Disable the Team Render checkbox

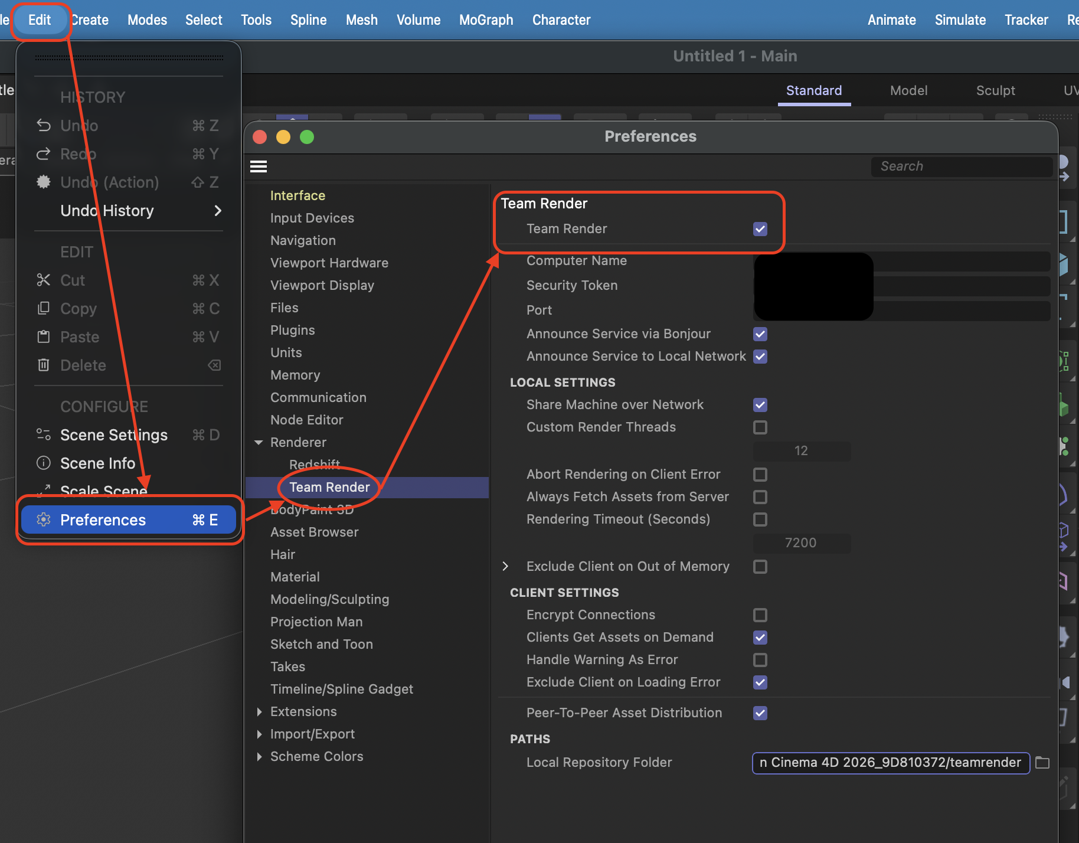tap(760, 229)
